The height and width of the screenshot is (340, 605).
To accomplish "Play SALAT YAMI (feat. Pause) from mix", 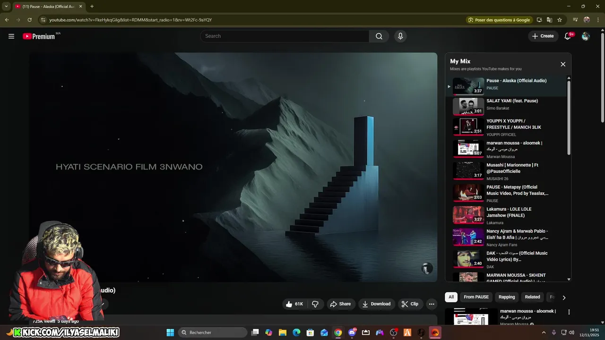I will click(x=506, y=106).
